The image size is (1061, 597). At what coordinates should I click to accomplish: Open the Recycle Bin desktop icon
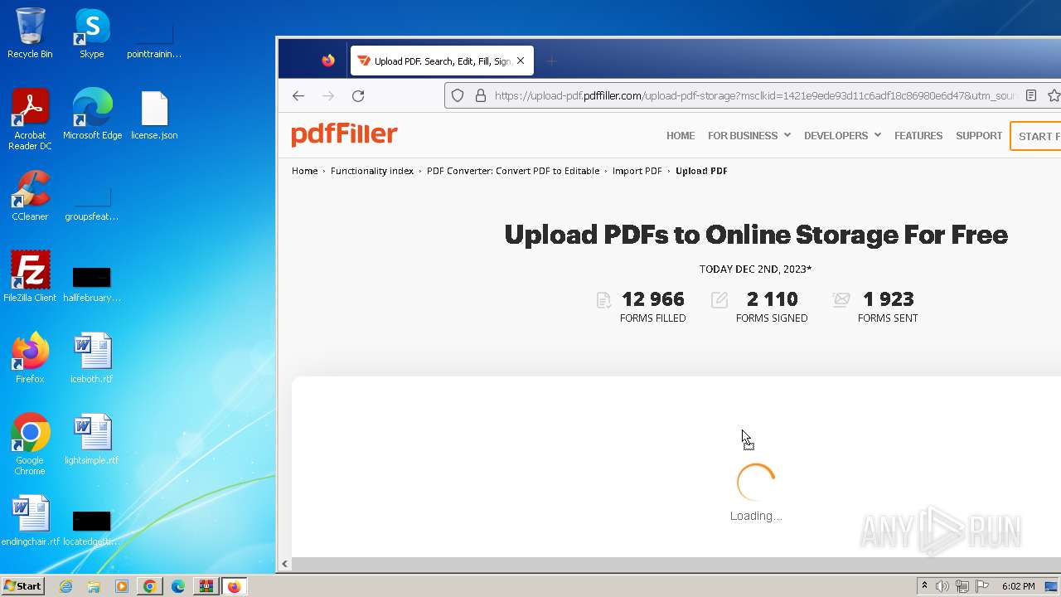pyautogui.click(x=30, y=33)
